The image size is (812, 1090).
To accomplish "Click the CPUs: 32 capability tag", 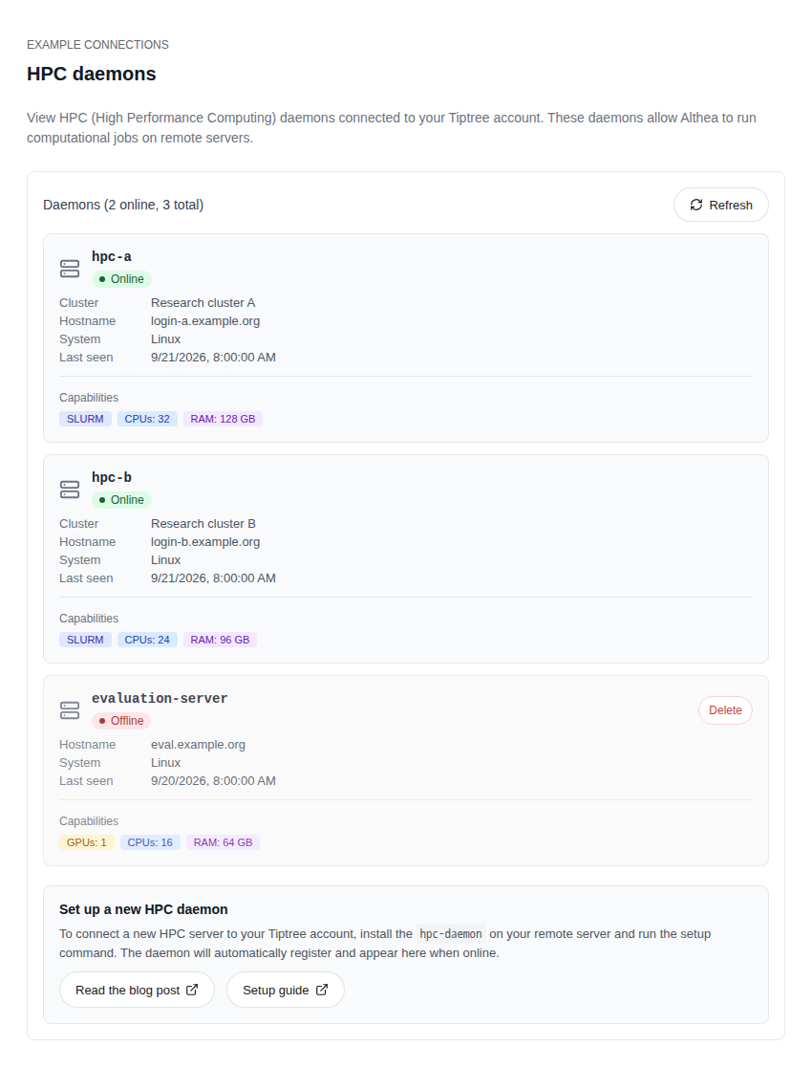I will tap(147, 419).
